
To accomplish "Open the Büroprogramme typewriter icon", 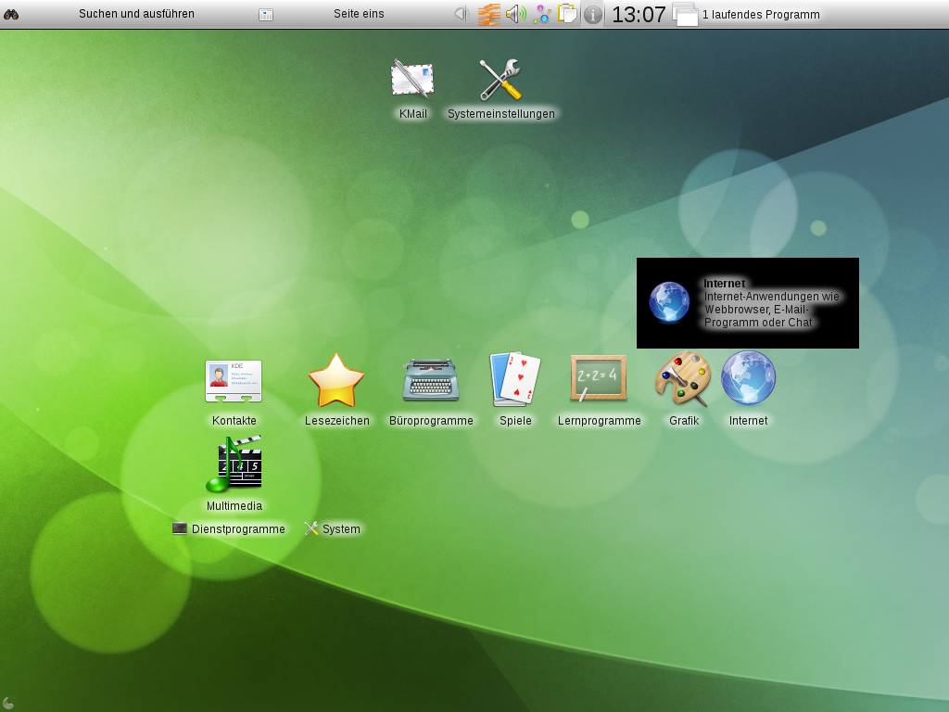I will tap(431, 380).
